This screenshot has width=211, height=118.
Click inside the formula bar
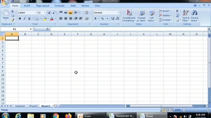(x=129, y=29)
